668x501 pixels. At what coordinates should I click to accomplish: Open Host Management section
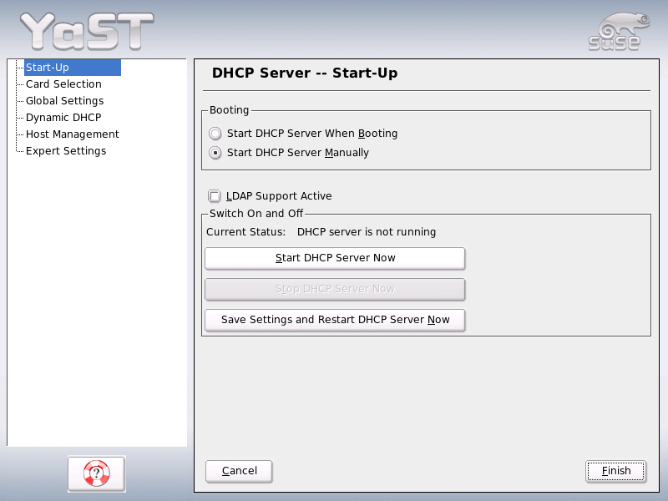click(x=73, y=134)
